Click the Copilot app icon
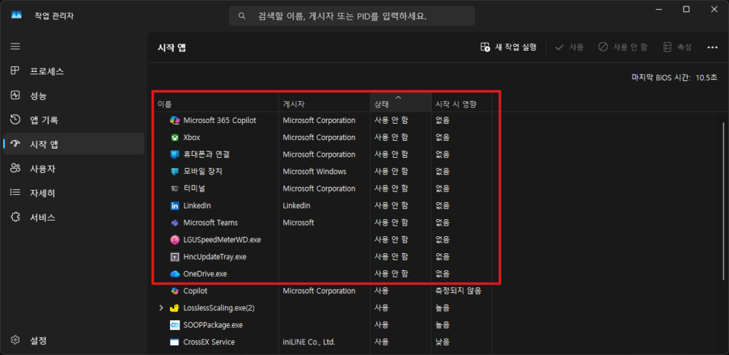Image resolution: width=729 pixels, height=355 pixels. point(175,291)
